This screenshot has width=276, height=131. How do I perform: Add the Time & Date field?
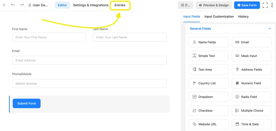coord(251,124)
